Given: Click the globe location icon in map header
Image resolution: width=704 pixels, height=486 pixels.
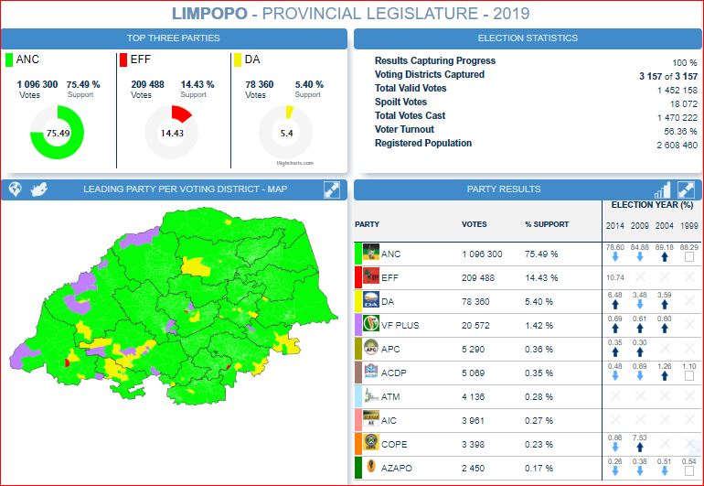Looking at the screenshot, I should coord(16,189).
